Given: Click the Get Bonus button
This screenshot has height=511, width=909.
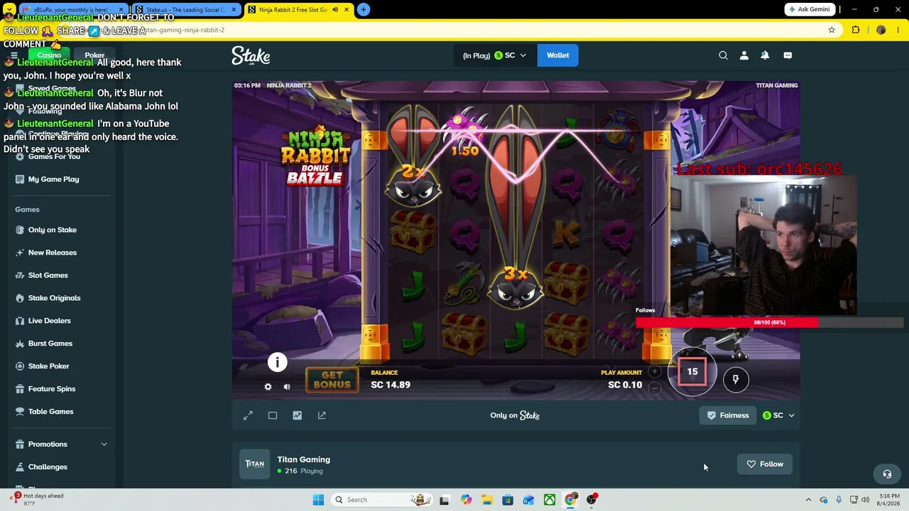Looking at the screenshot, I should pyautogui.click(x=332, y=380).
